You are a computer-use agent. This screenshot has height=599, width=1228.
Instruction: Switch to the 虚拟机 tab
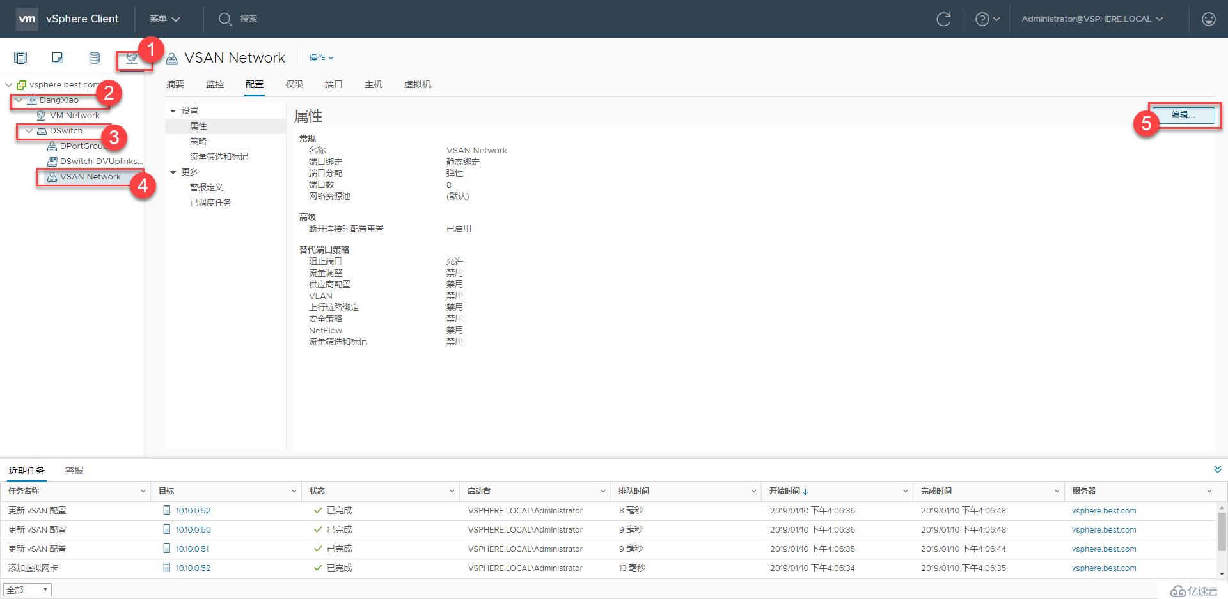[x=418, y=84]
